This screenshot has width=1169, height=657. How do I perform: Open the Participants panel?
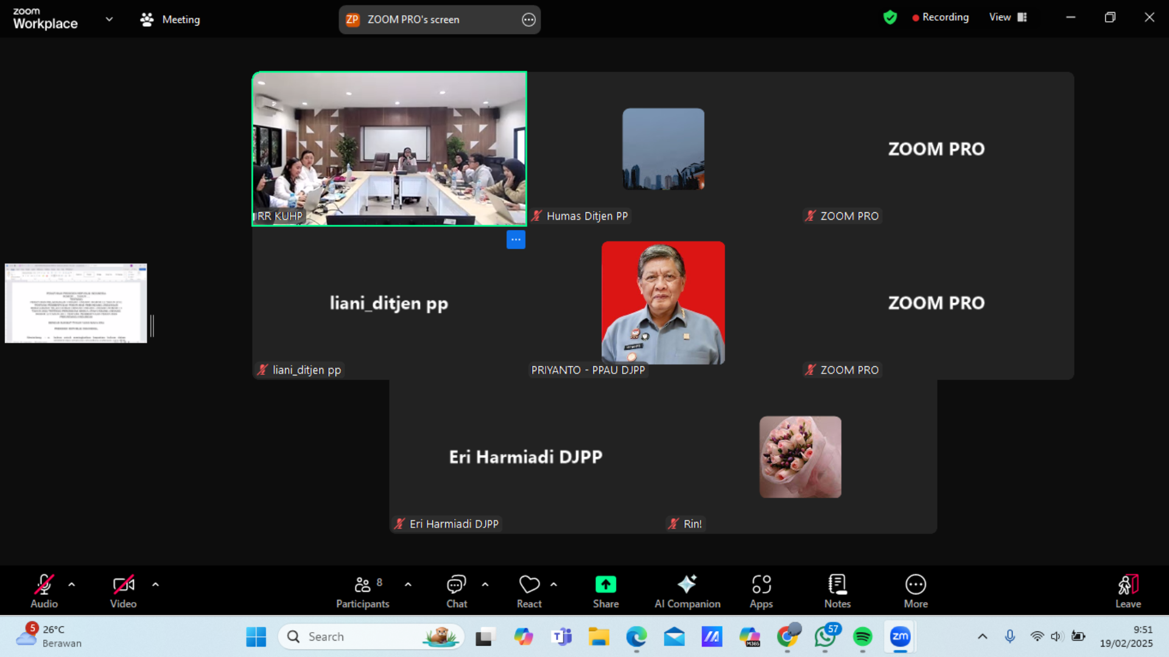pos(363,591)
